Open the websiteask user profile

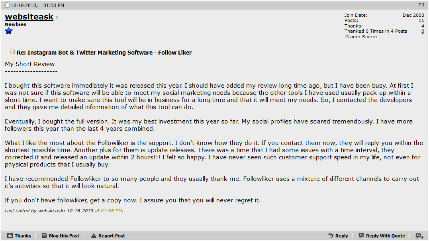[29, 17]
